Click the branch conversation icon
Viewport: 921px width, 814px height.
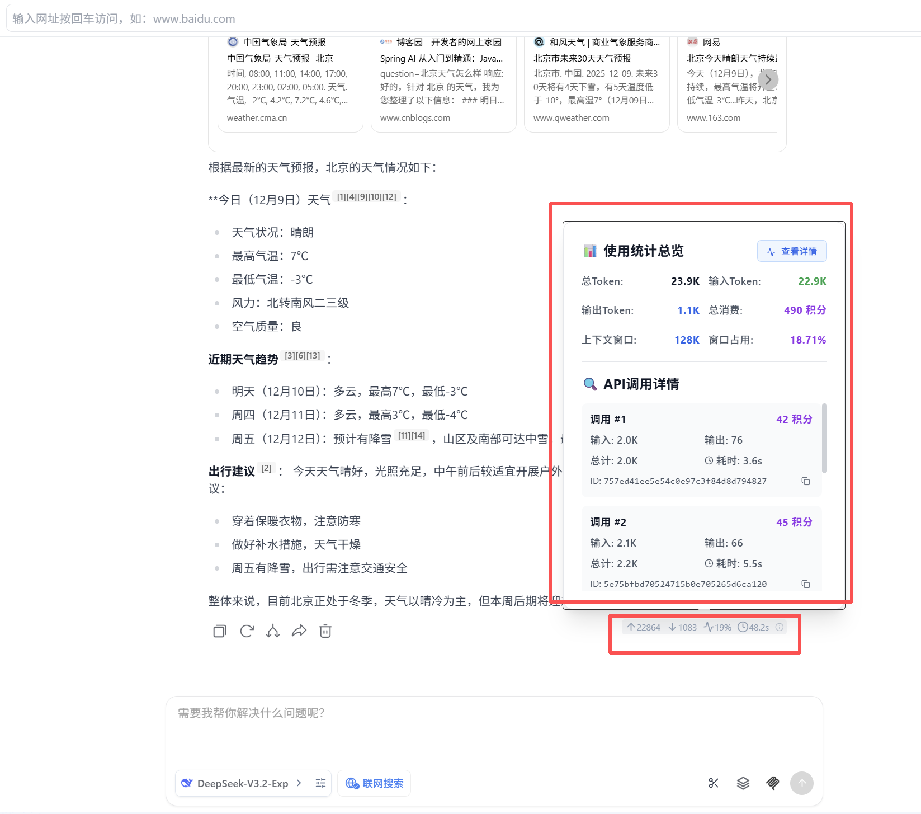tap(273, 631)
